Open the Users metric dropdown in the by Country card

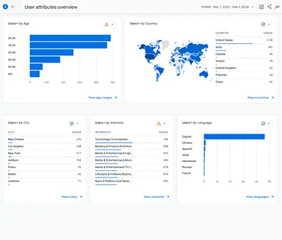click(134, 23)
